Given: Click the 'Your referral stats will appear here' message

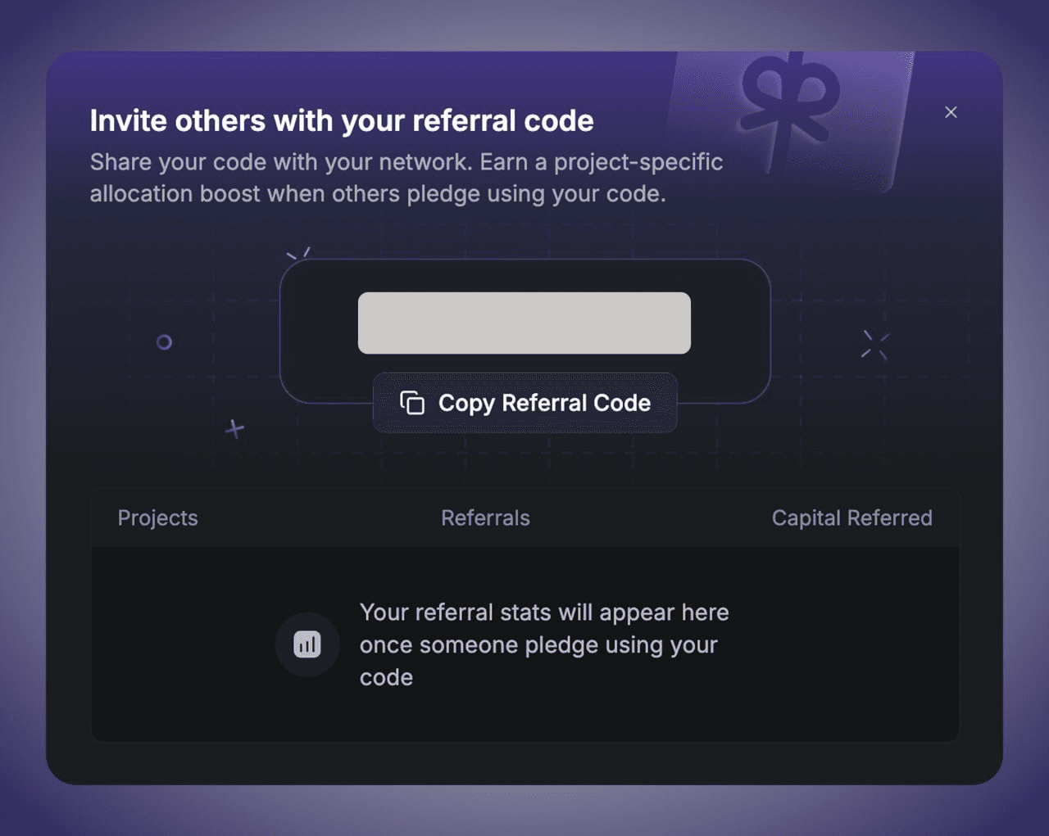Looking at the screenshot, I should pos(543,612).
